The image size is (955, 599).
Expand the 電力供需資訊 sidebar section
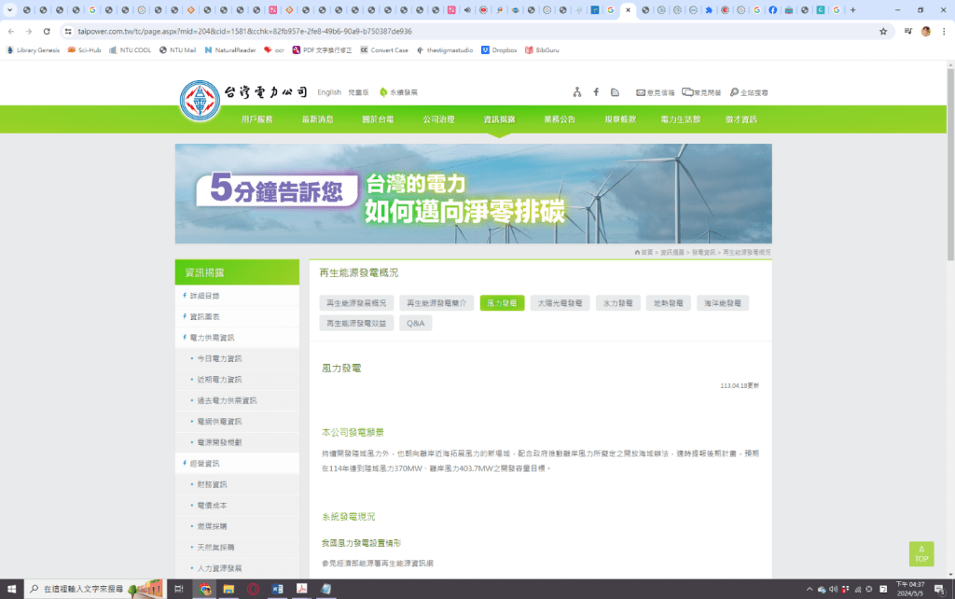212,338
